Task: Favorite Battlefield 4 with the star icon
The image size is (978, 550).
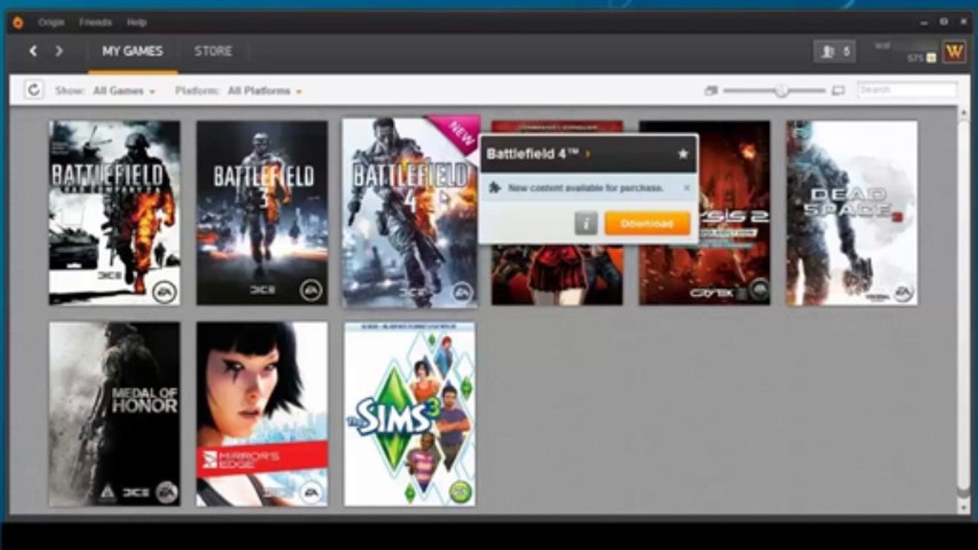Action: (x=683, y=154)
